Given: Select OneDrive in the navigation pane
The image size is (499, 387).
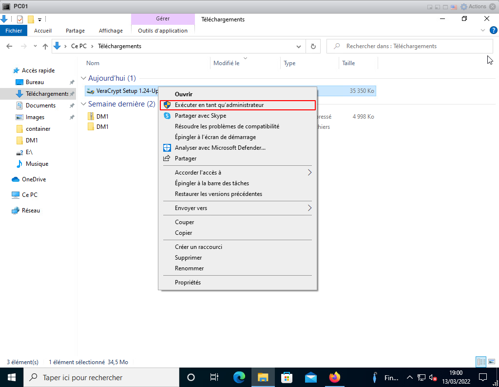Looking at the screenshot, I should (x=34, y=179).
